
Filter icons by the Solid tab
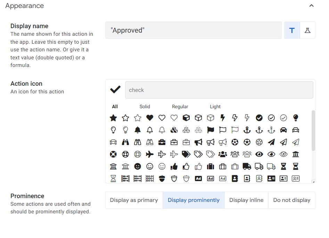[x=145, y=107]
